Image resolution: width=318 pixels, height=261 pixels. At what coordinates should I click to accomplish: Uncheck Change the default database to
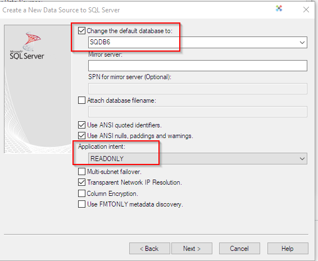[81, 31]
